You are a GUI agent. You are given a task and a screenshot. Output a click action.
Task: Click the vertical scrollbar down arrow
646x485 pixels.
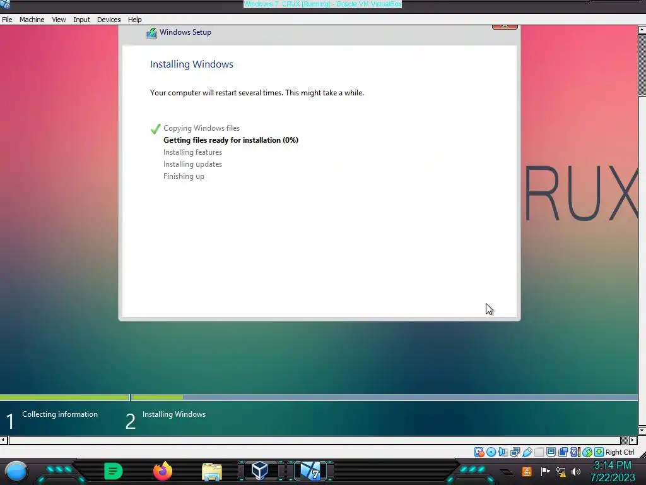tap(642, 431)
